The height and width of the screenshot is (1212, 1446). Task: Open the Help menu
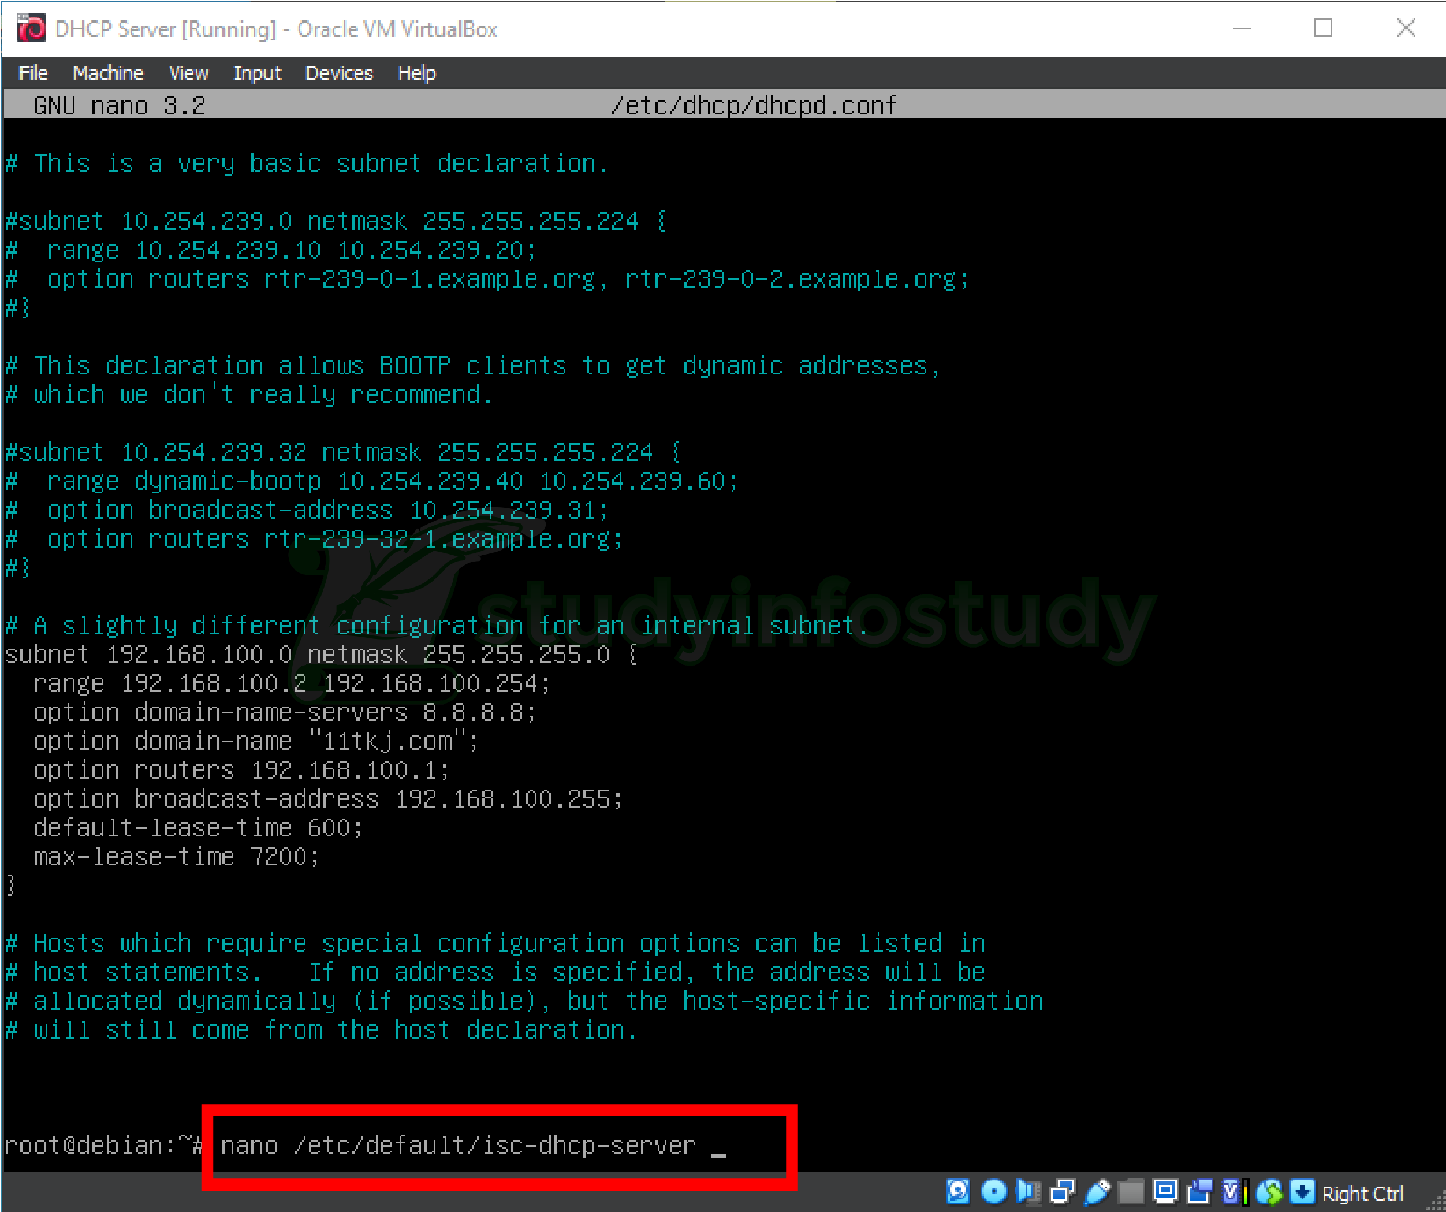(416, 73)
